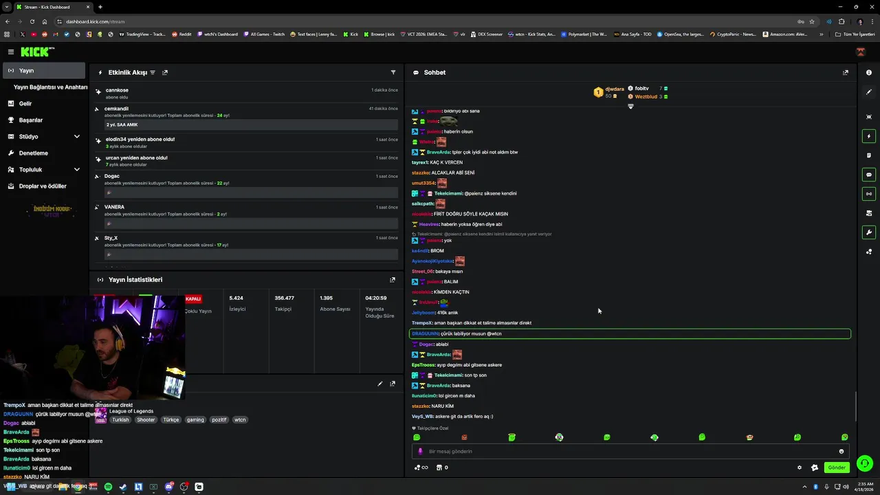This screenshot has width=880, height=495.
Task: Go to Gelir page
Action: tap(44, 104)
